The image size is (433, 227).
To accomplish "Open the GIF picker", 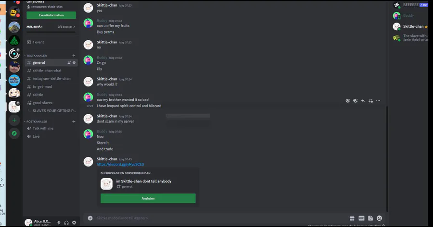I will click(361, 218).
